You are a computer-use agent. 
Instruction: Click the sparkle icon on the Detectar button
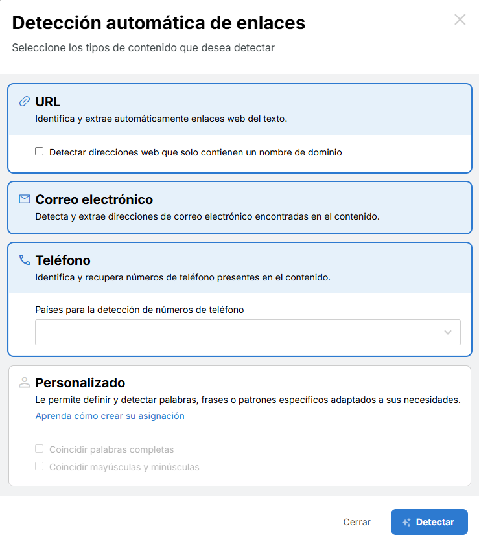[406, 522]
